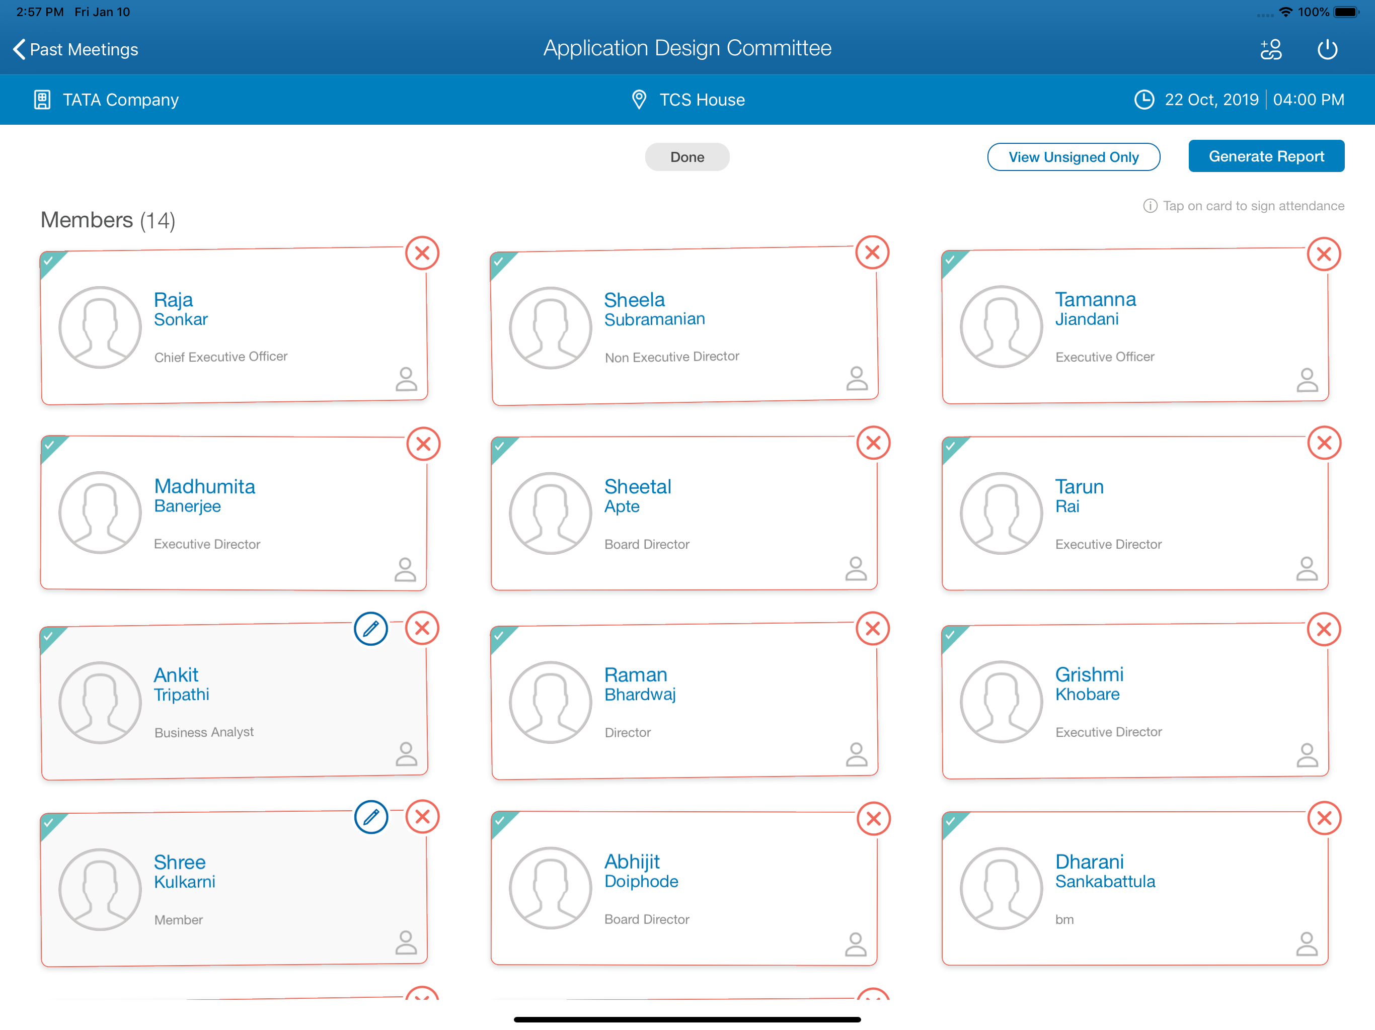Viewport: 1375px width, 1030px height.
Task: Tap Sheetal Apte's avatar photo
Action: pyautogui.click(x=550, y=513)
